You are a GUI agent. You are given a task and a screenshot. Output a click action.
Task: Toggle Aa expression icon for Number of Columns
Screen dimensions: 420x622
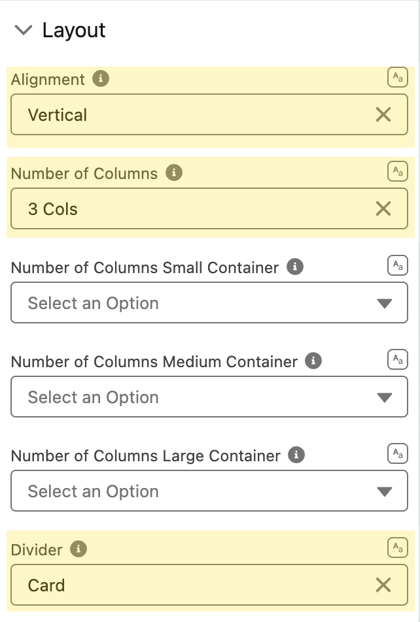(x=397, y=171)
